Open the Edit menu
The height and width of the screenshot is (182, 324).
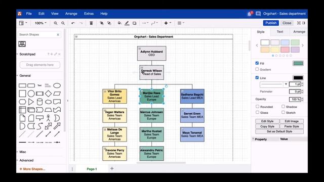coord(42,14)
